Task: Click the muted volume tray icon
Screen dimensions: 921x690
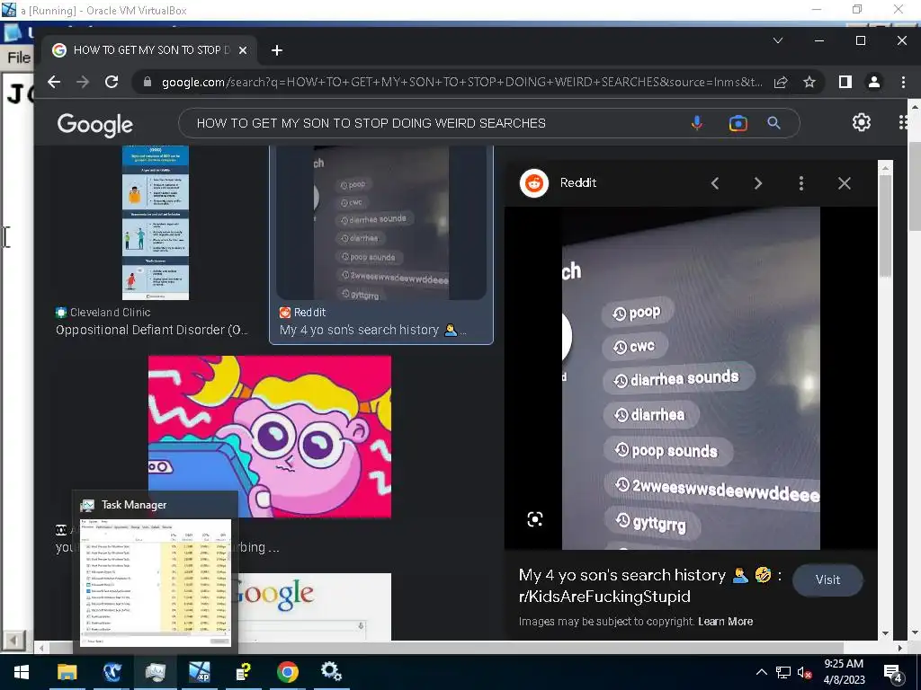Action: pyautogui.click(x=804, y=672)
